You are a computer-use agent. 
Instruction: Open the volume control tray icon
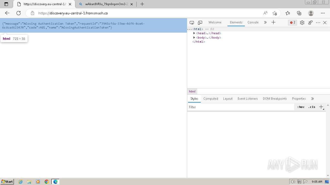click(293, 182)
